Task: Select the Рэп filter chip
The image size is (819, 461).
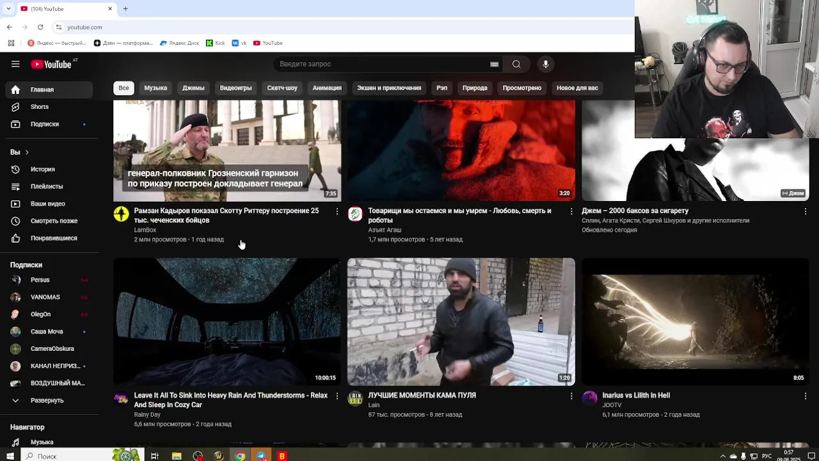Action: (x=441, y=88)
